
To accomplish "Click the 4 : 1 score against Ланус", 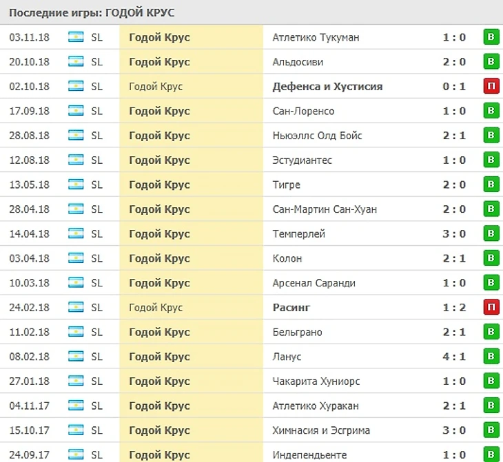I will coord(454,357).
